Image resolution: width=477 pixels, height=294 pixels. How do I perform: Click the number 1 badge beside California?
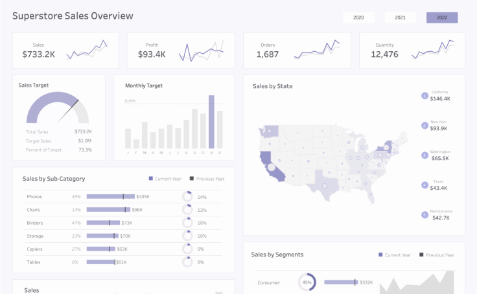click(425, 96)
